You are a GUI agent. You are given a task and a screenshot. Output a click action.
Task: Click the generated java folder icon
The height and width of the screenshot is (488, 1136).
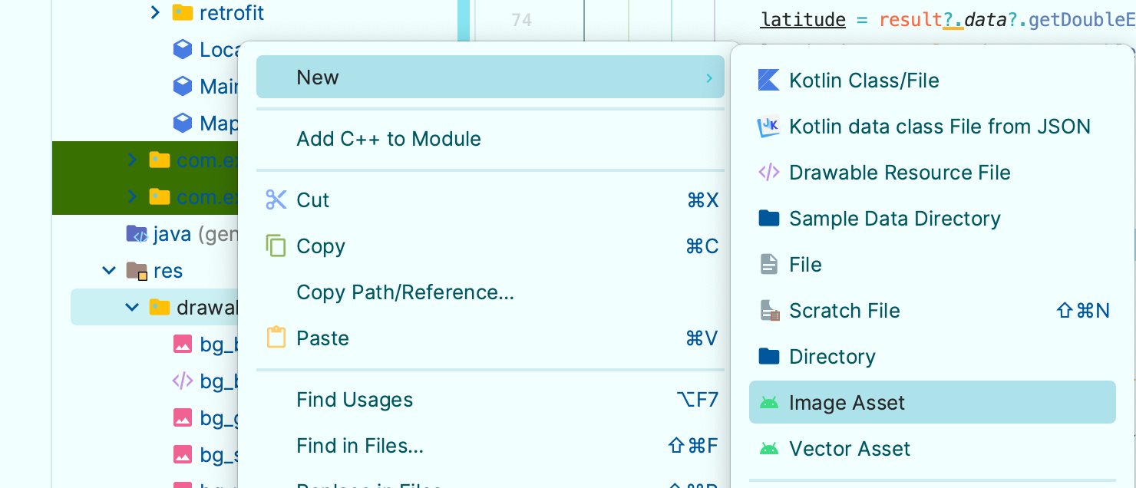pos(137,234)
